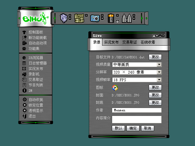Click the lock icon under battery
This screenshot has height=146, width=195.
(x=117, y=21)
